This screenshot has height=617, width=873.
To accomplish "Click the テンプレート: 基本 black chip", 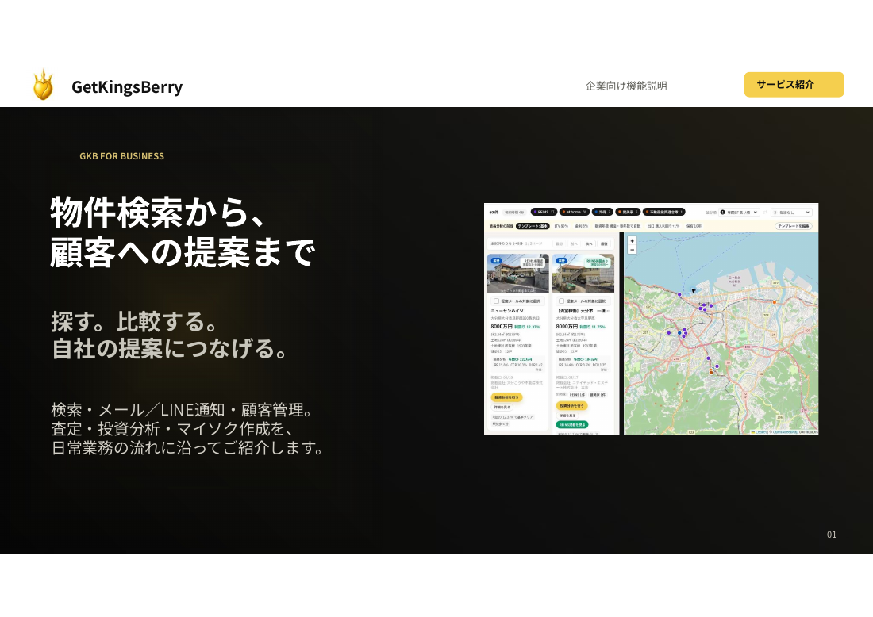I will point(533,226).
